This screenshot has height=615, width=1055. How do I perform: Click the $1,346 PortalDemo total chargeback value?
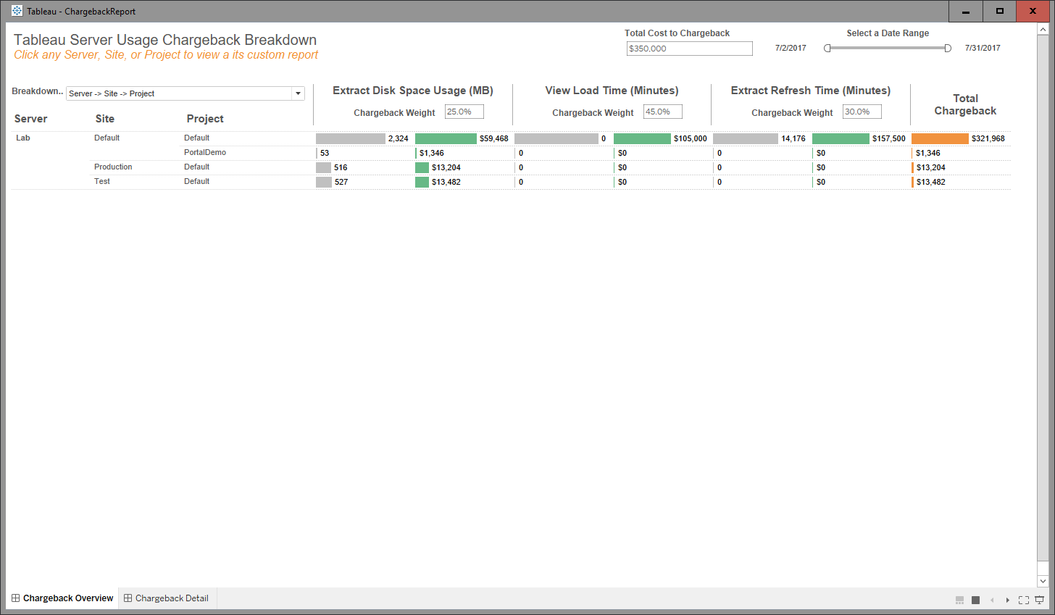click(928, 153)
